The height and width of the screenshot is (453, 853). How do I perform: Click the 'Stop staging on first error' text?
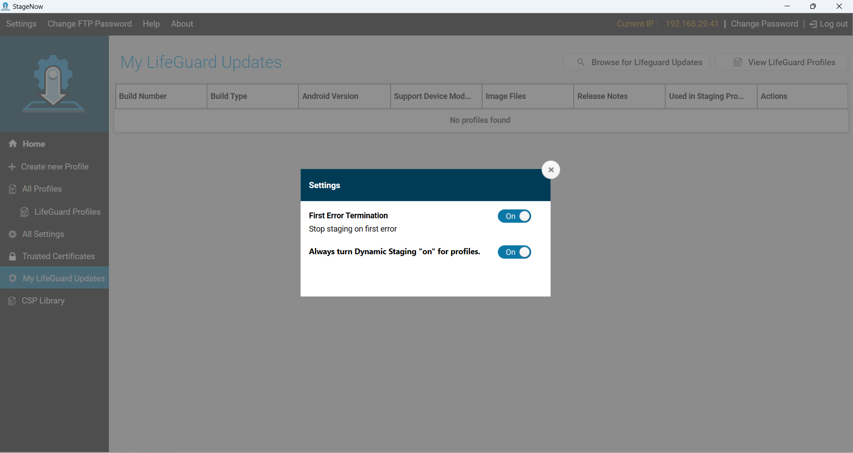coord(353,229)
